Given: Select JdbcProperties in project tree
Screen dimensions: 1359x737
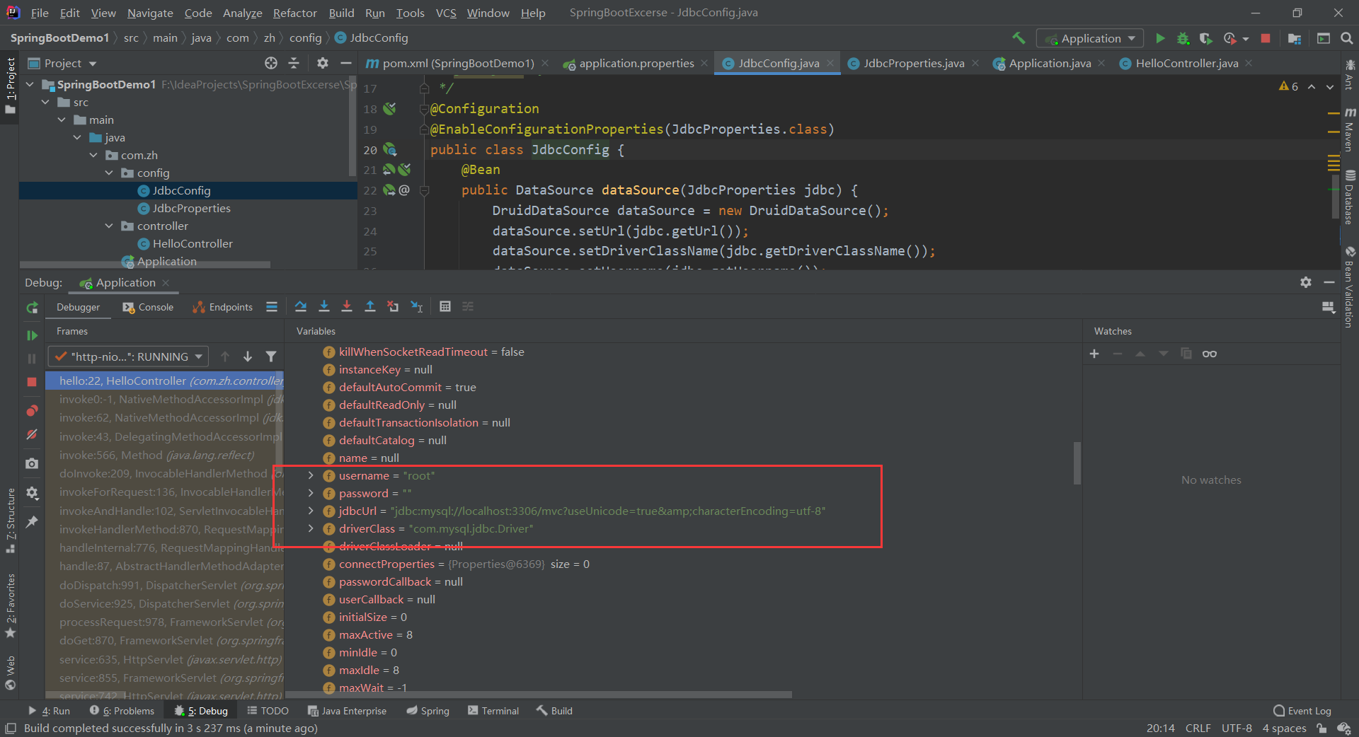Looking at the screenshot, I should point(191,208).
